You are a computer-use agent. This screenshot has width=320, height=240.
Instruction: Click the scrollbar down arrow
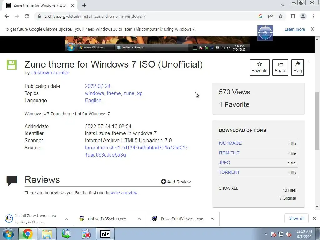(317, 207)
